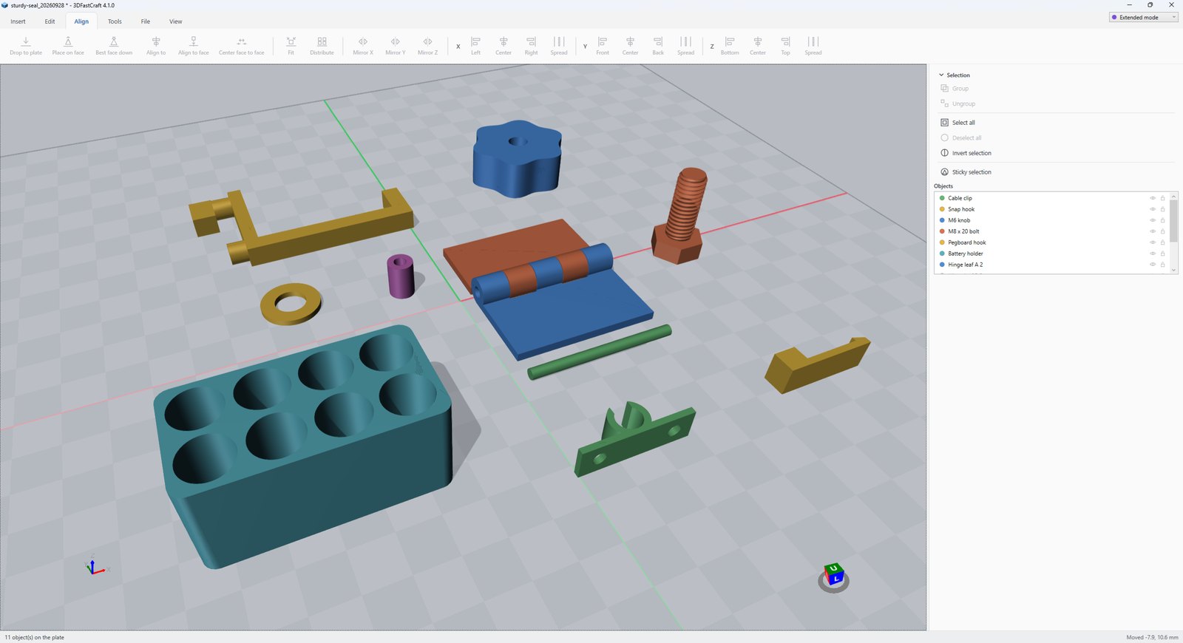1183x643 pixels.
Task: Align objects Right on the X axis
Action: [x=532, y=46]
